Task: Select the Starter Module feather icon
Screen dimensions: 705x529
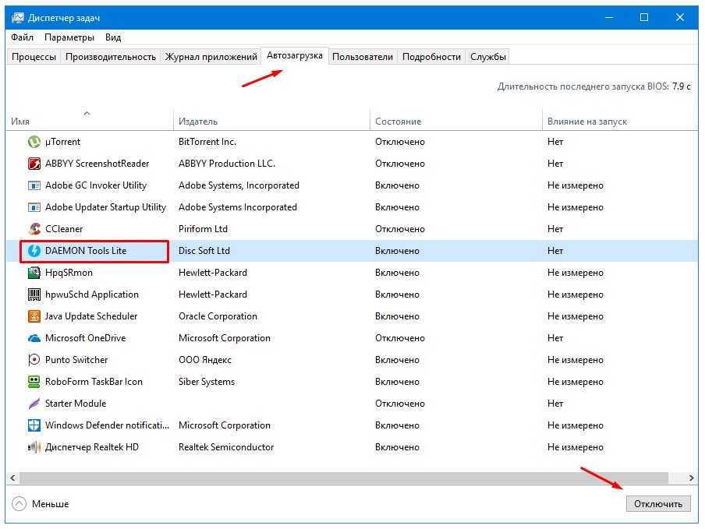Action: (x=34, y=404)
